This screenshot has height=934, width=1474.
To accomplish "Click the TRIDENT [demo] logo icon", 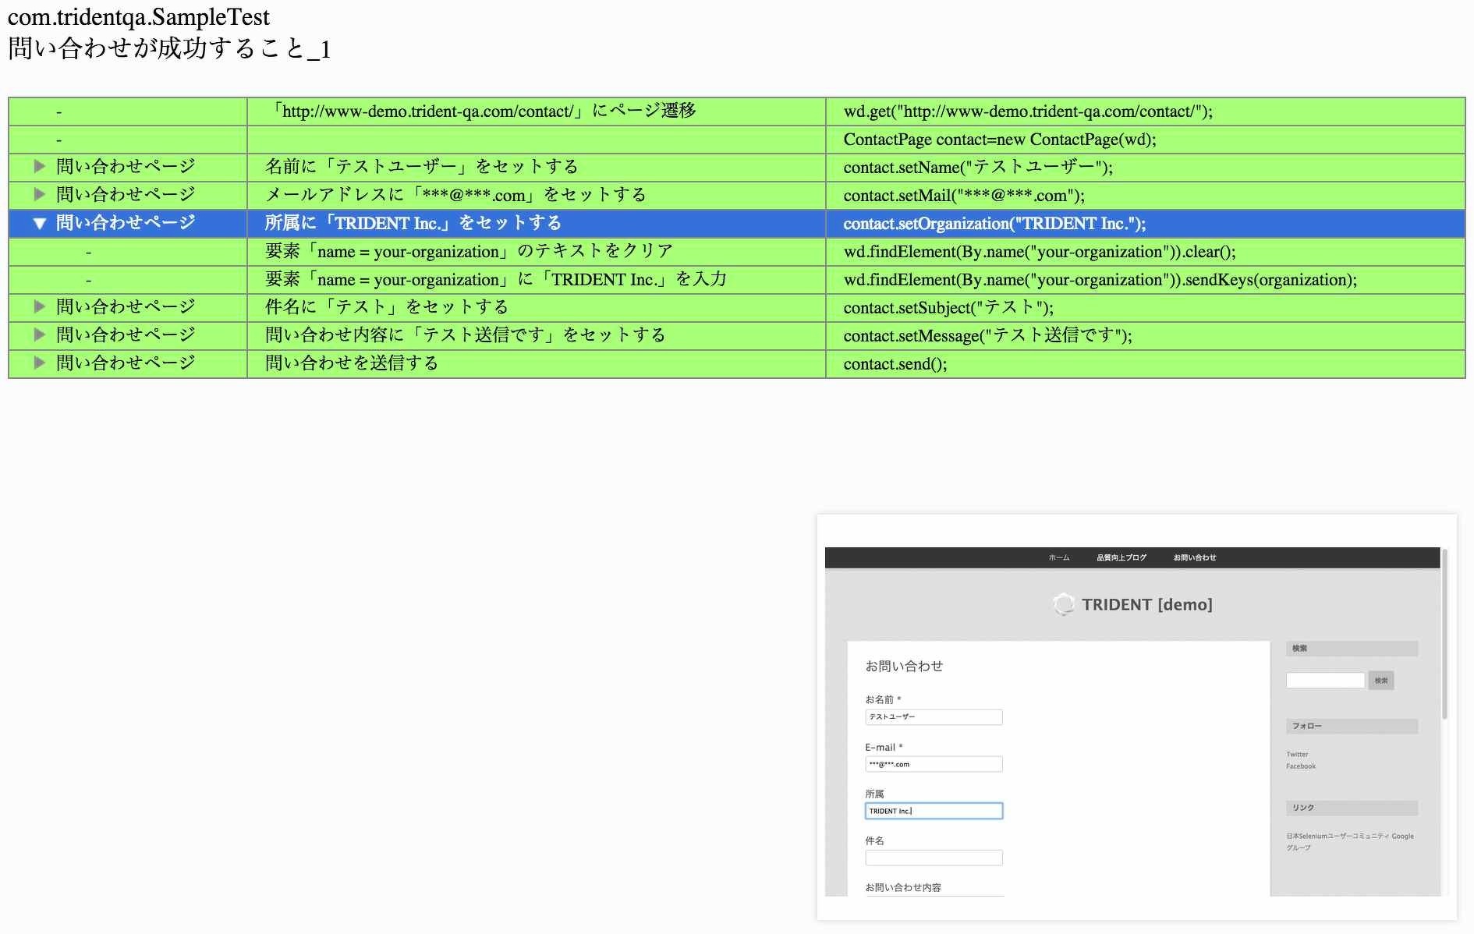I will point(1063,604).
